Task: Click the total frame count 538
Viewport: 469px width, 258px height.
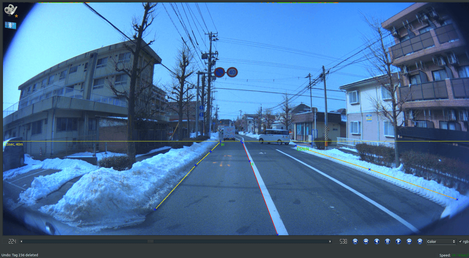Action: (x=343, y=242)
